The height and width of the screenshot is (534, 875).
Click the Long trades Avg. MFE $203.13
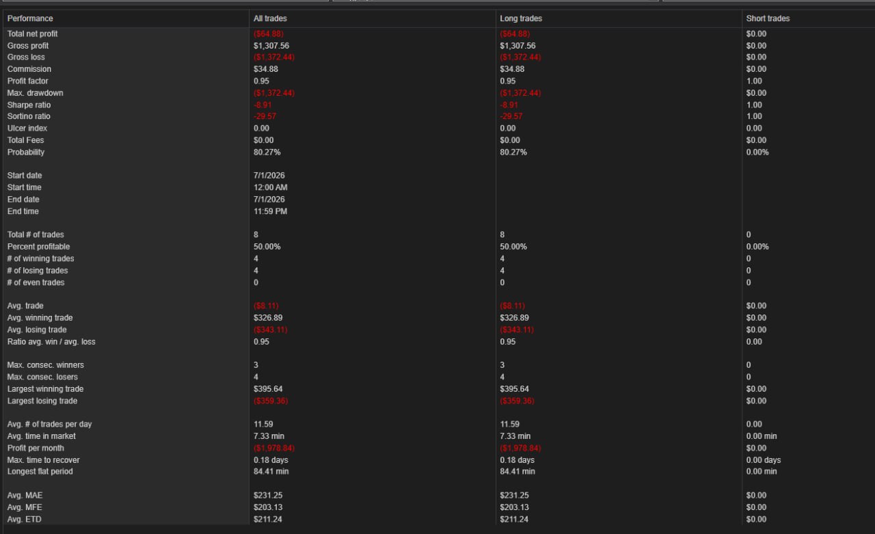(515, 507)
